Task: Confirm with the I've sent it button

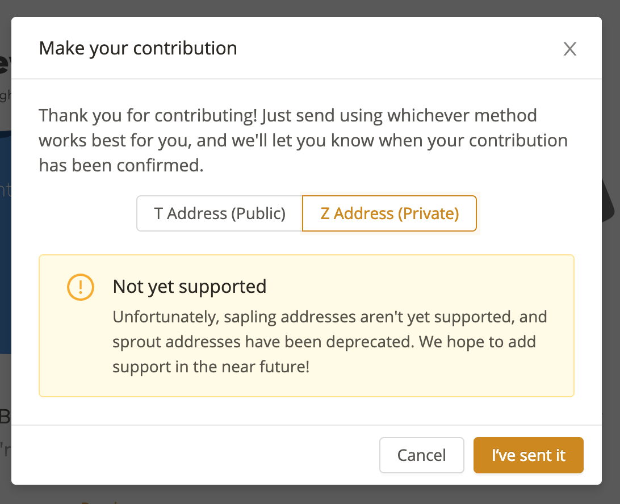Action: 528,455
